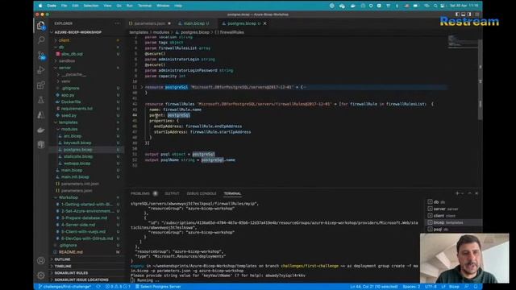Screen dimensions: 516x290
Task: Click the UTF-8 encoding indicator
Action: tap(431, 287)
